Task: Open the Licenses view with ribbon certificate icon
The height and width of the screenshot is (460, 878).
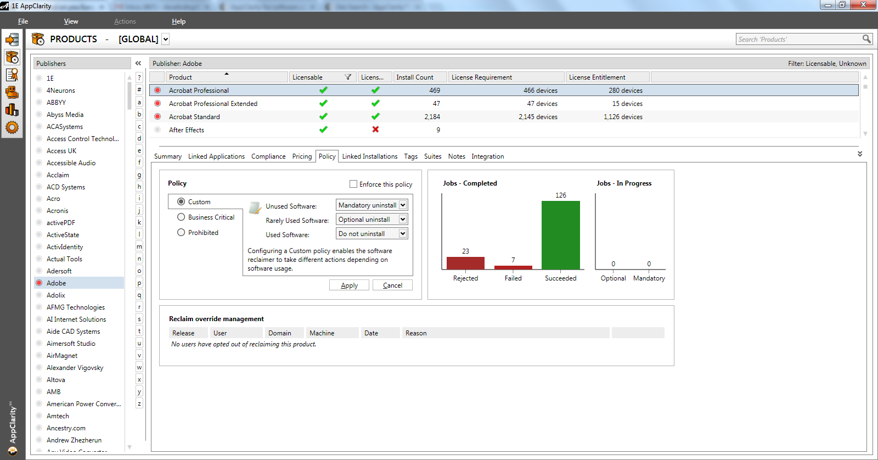Action: tap(12, 75)
